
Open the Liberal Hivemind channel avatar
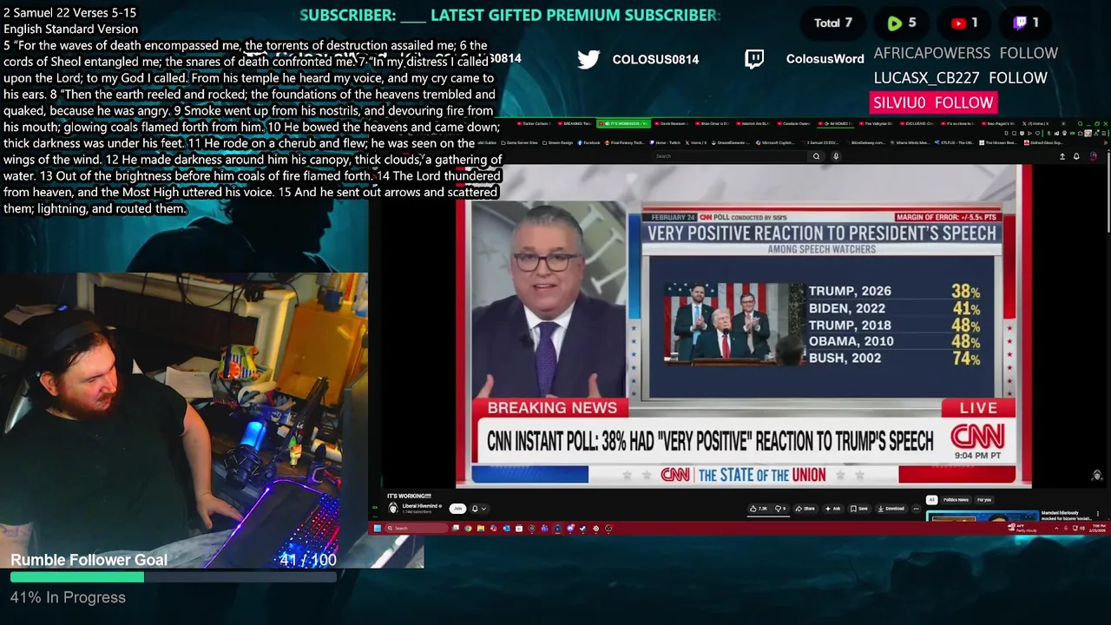click(x=393, y=509)
